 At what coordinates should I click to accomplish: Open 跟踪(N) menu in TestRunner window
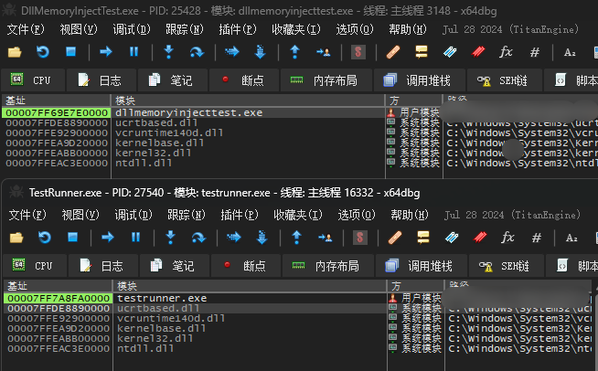187,215
